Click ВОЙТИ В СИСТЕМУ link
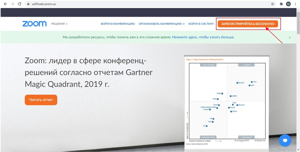Image resolution: width=300 pixels, height=152 pixels. [201, 24]
